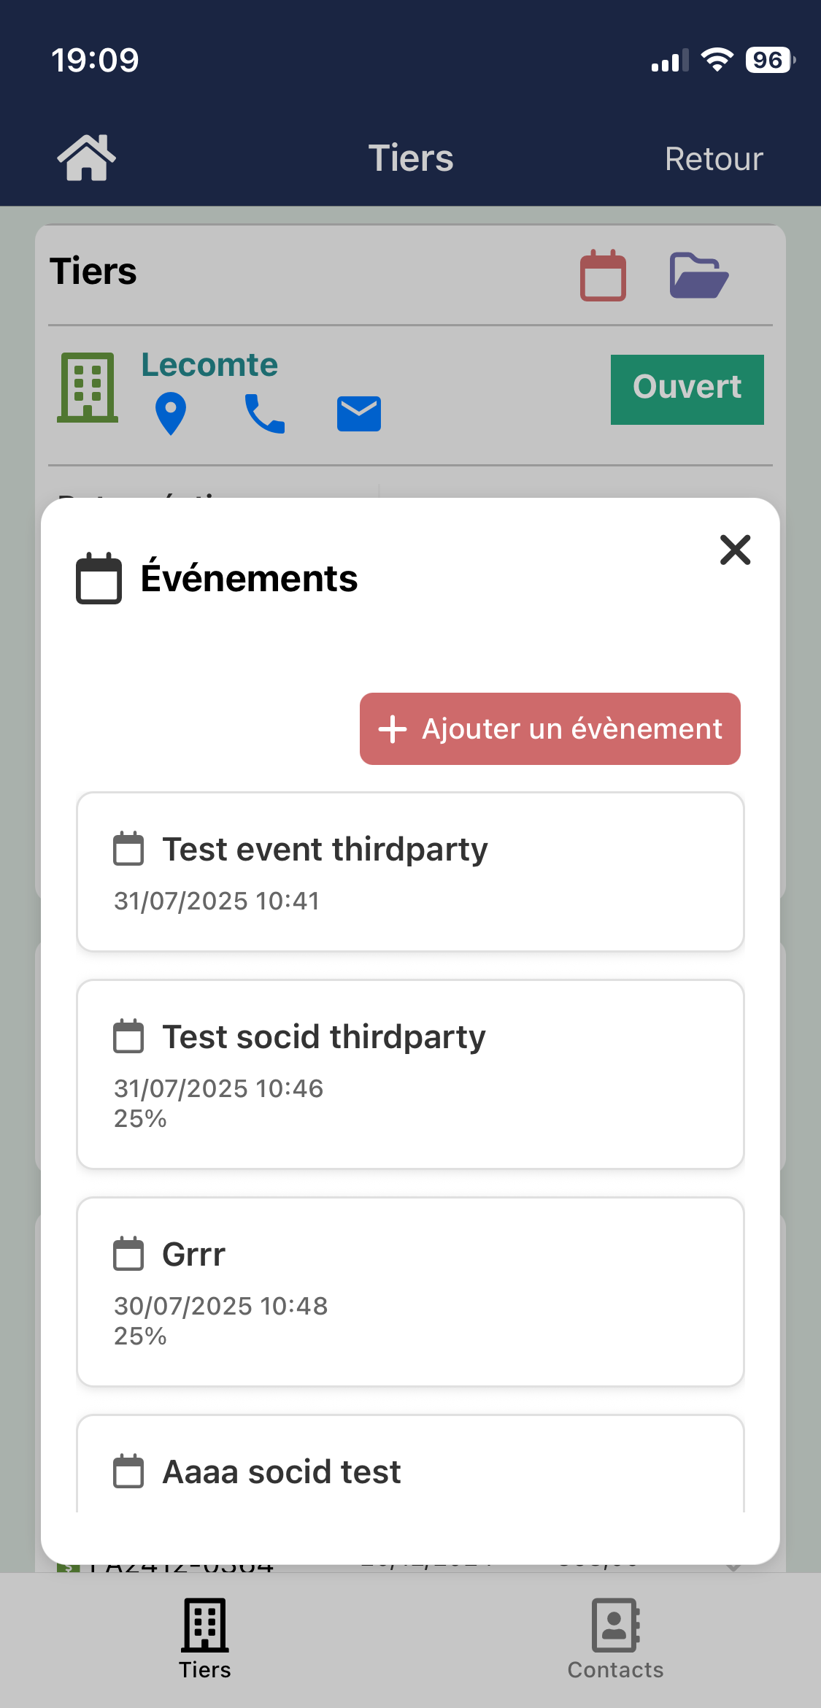Select the Grrr event card
The height and width of the screenshot is (1708, 821).
click(410, 1291)
